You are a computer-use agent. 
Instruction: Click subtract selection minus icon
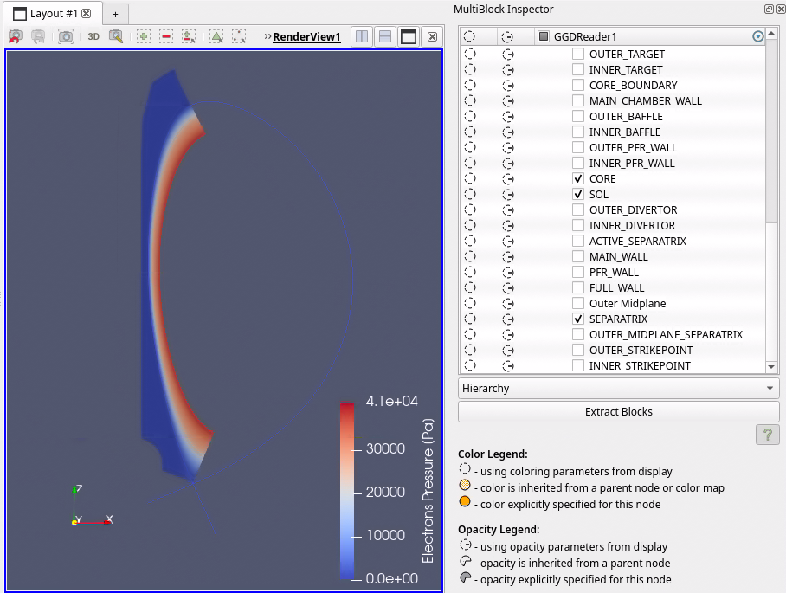tap(166, 36)
